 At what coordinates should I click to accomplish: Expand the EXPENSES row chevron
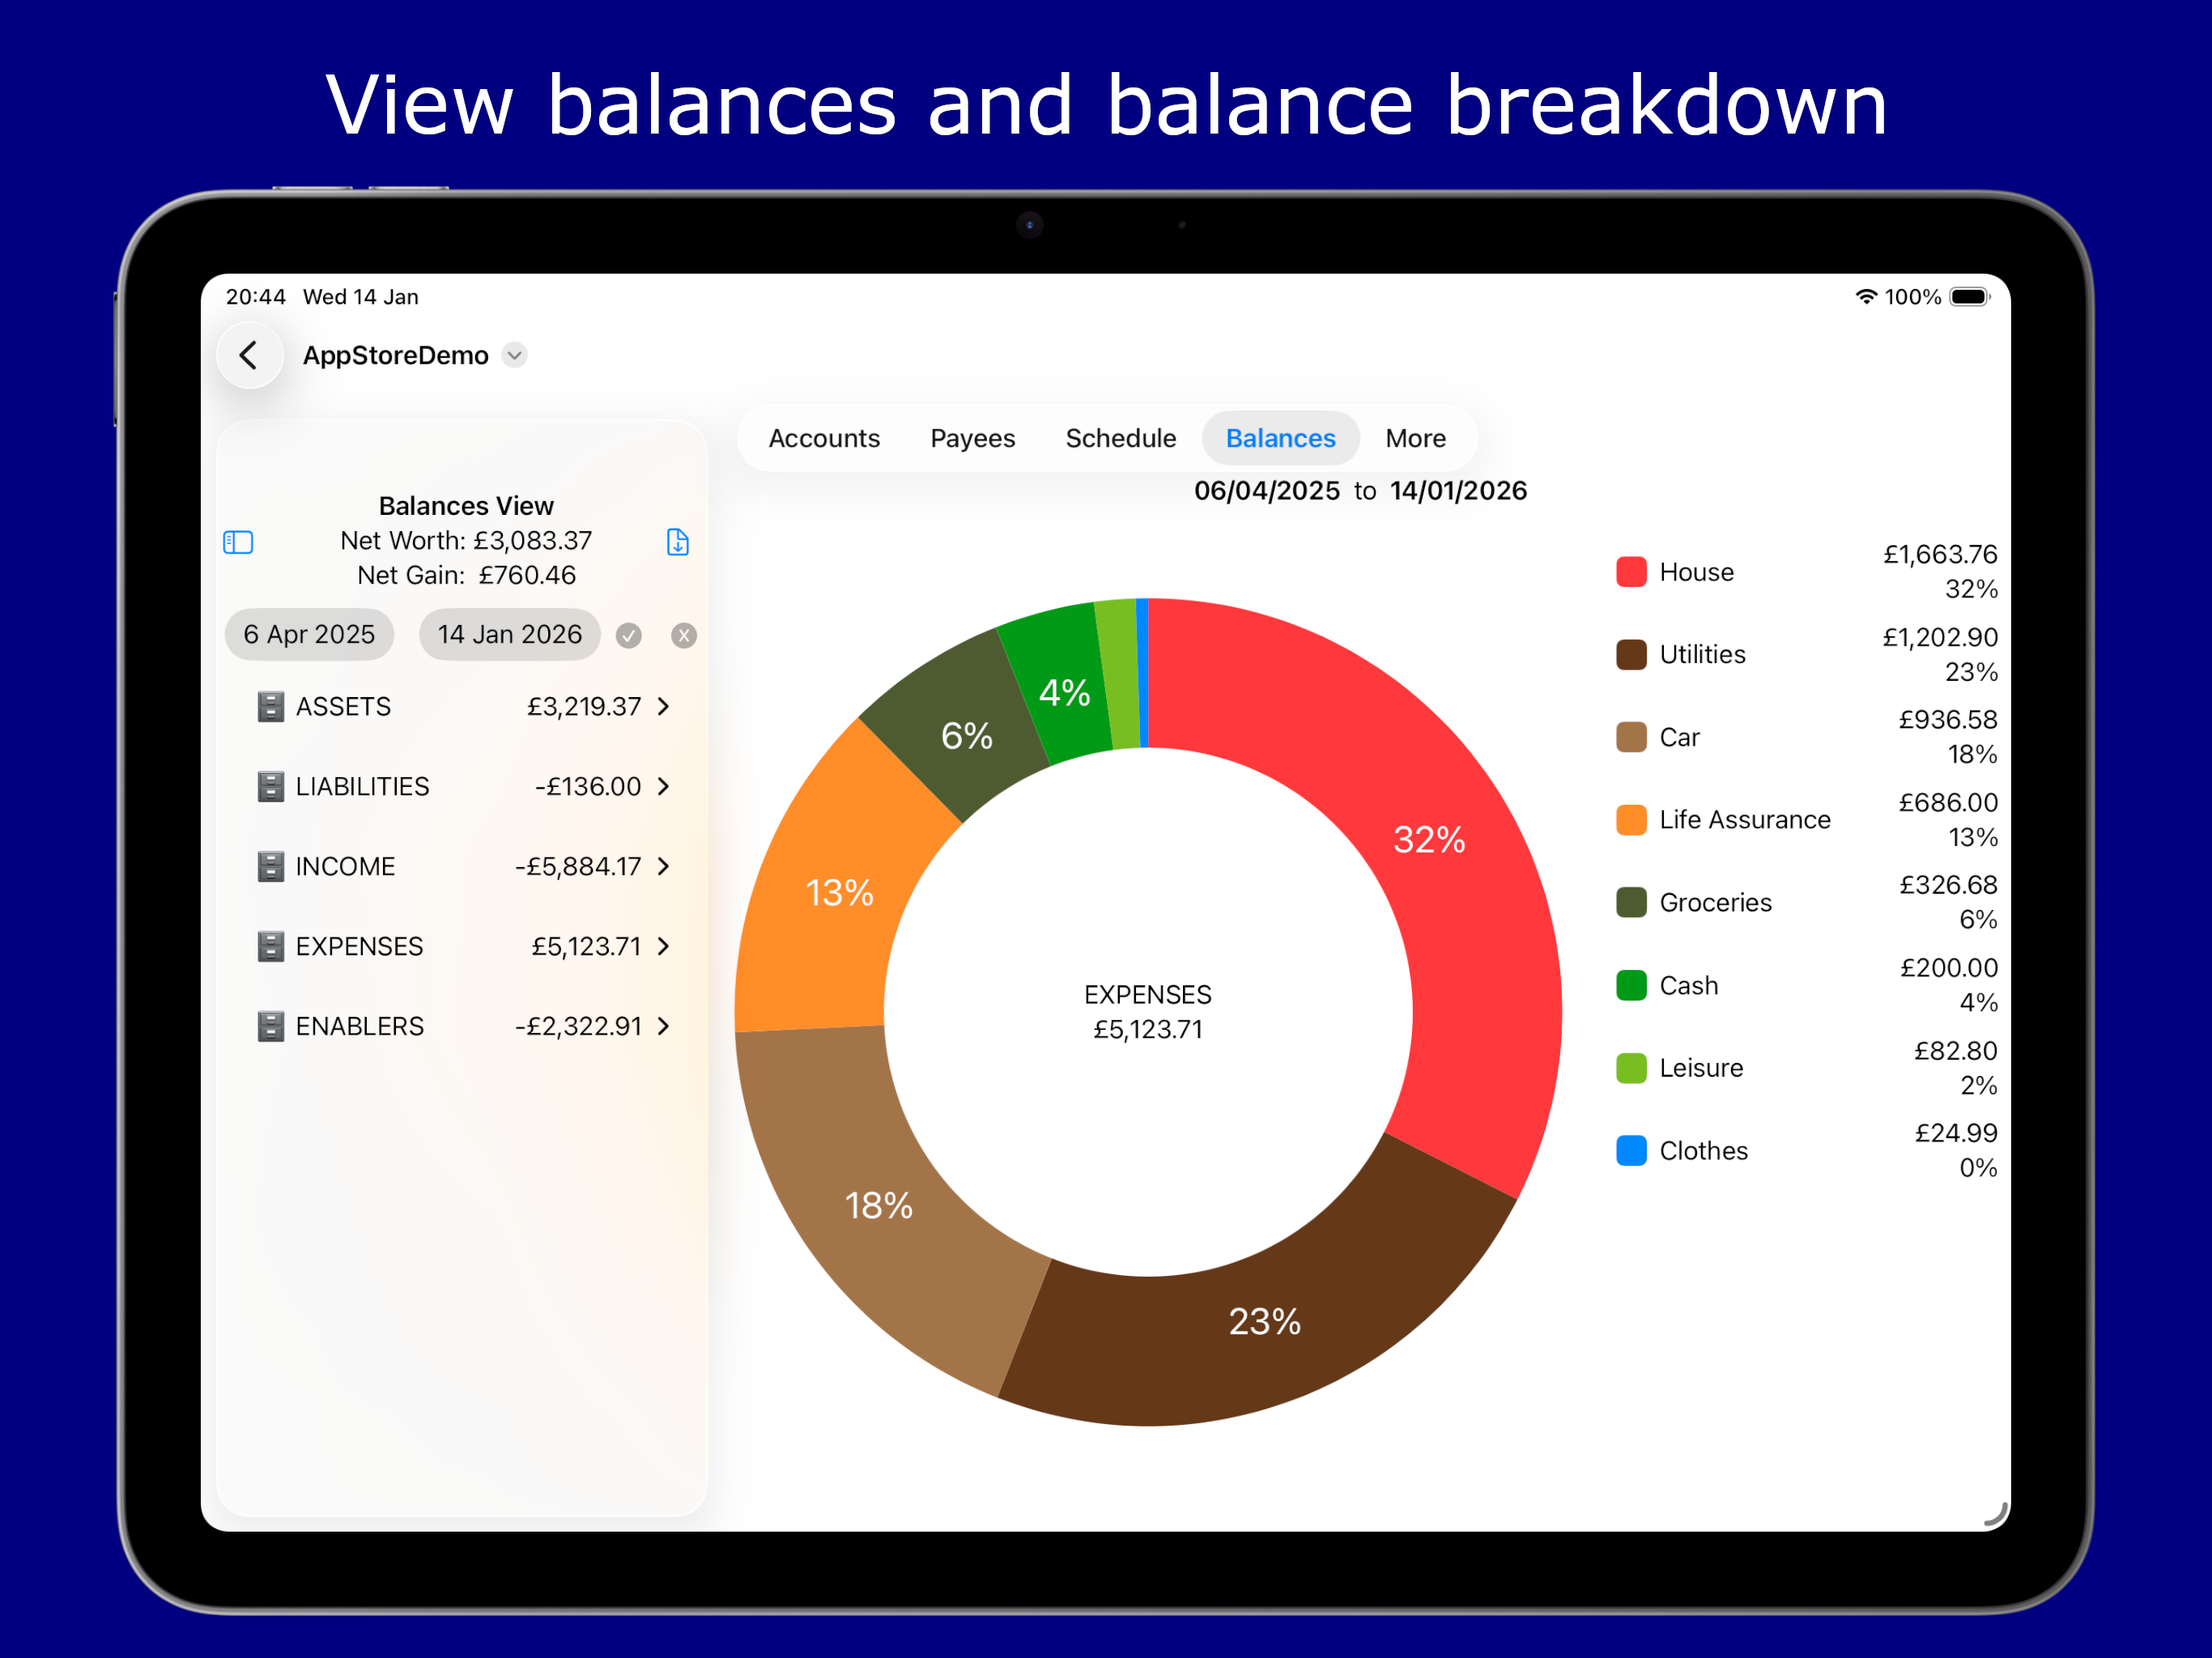664,946
